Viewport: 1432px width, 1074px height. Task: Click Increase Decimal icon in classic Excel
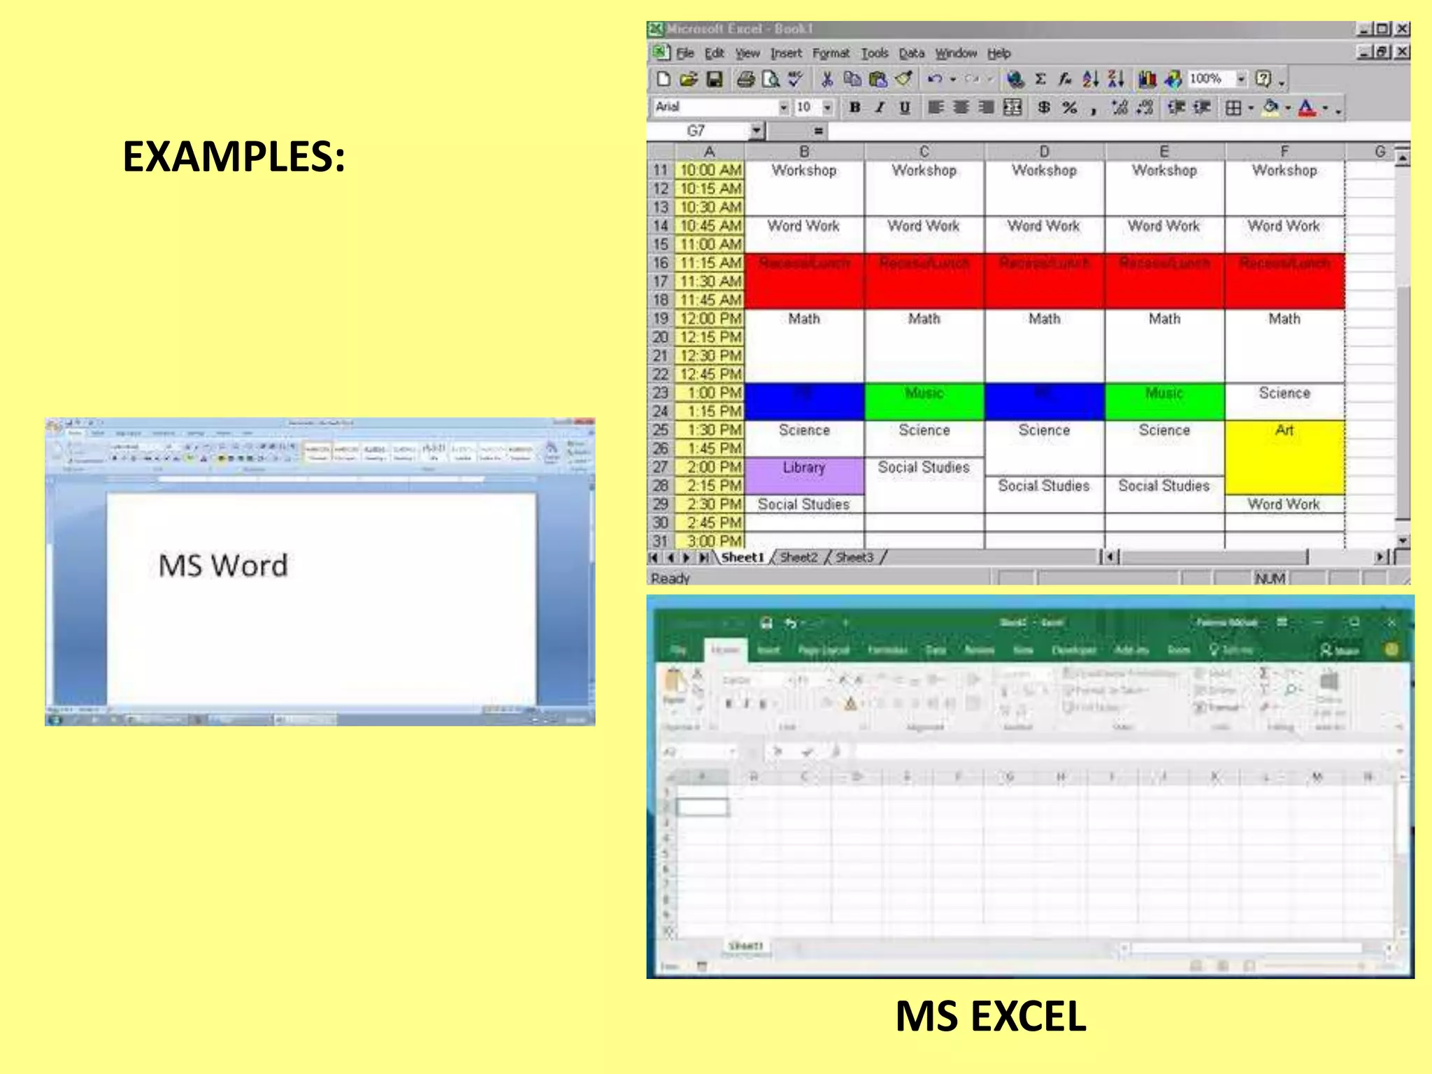pos(1120,107)
